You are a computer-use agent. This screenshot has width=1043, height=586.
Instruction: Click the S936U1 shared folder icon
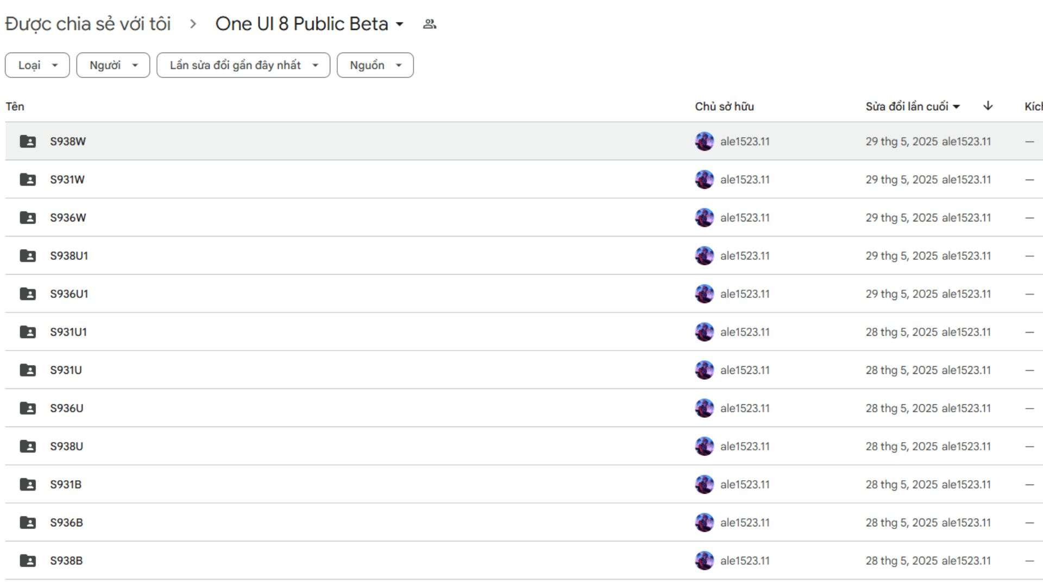(x=28, y=294)
